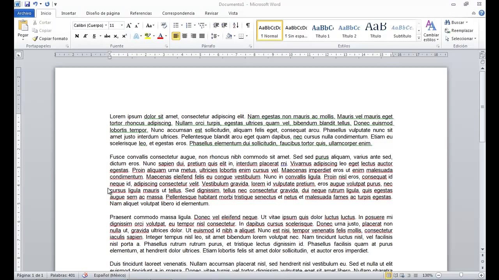
Task: Switch to the Referencias tab
Action: (141, 13)
